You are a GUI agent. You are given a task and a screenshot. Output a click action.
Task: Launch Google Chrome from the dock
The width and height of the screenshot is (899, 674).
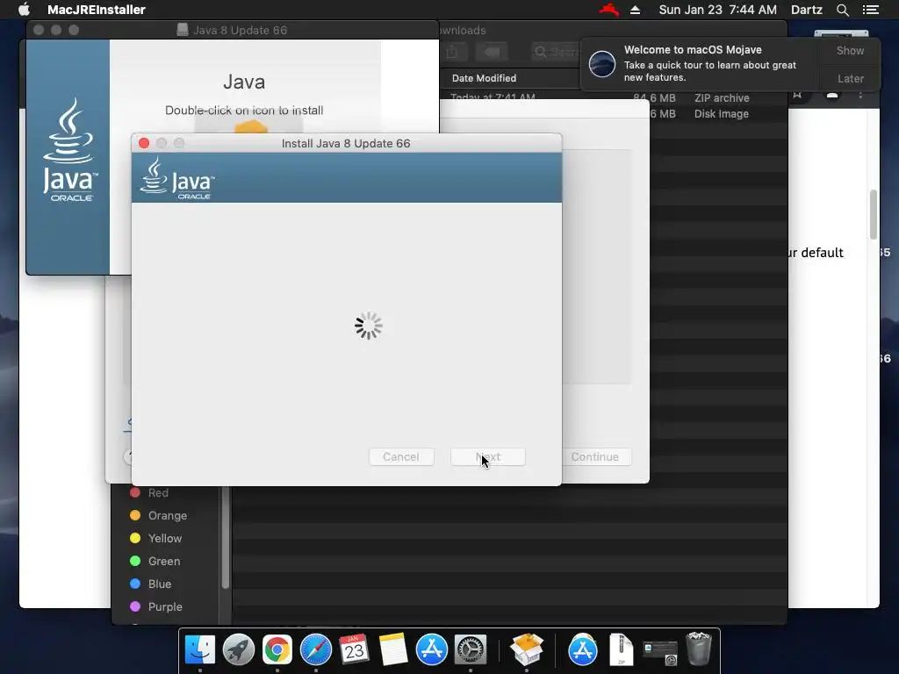click(x=277, y=649)
